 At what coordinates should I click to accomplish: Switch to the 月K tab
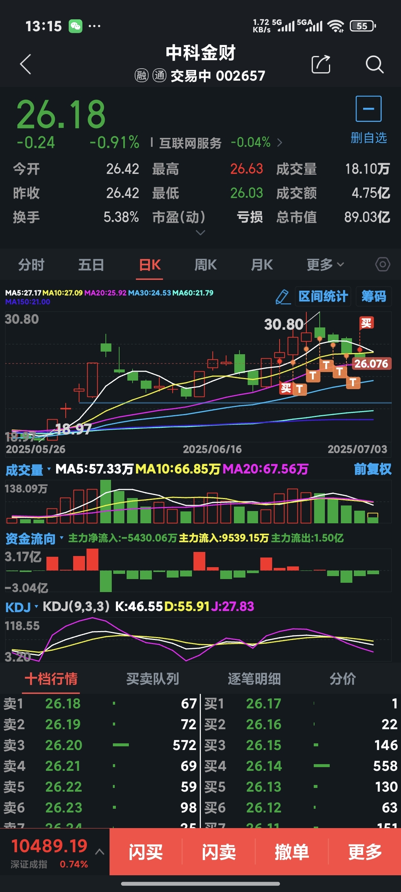262,265
